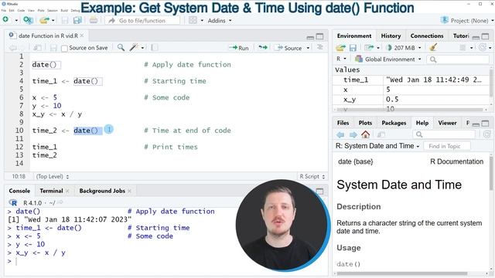
Task: Click the create project icon in main toolbar
Action: [x=28, y=20]
